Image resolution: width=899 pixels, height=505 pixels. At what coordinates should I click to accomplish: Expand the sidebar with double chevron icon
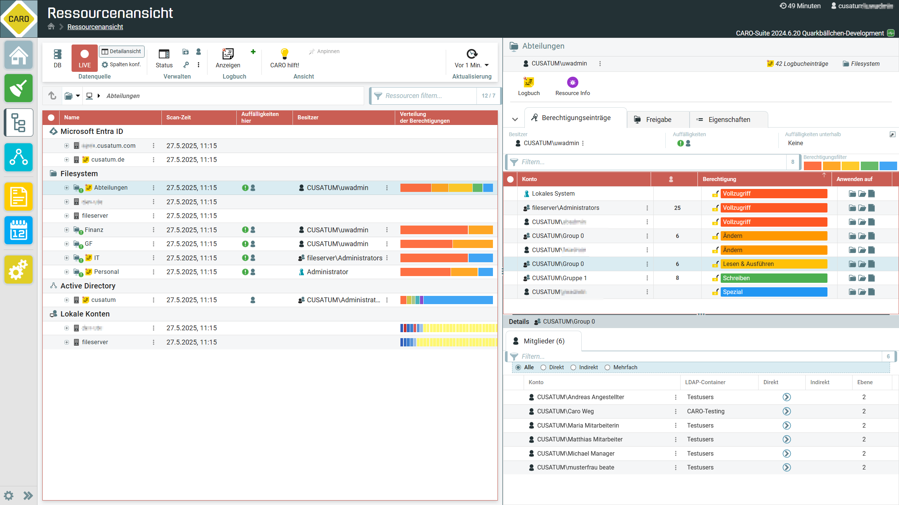tap(28, 496)
